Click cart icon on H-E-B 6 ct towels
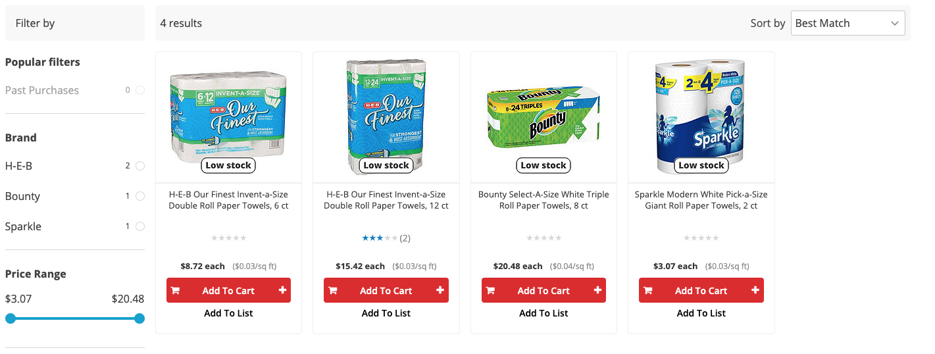 175,290
